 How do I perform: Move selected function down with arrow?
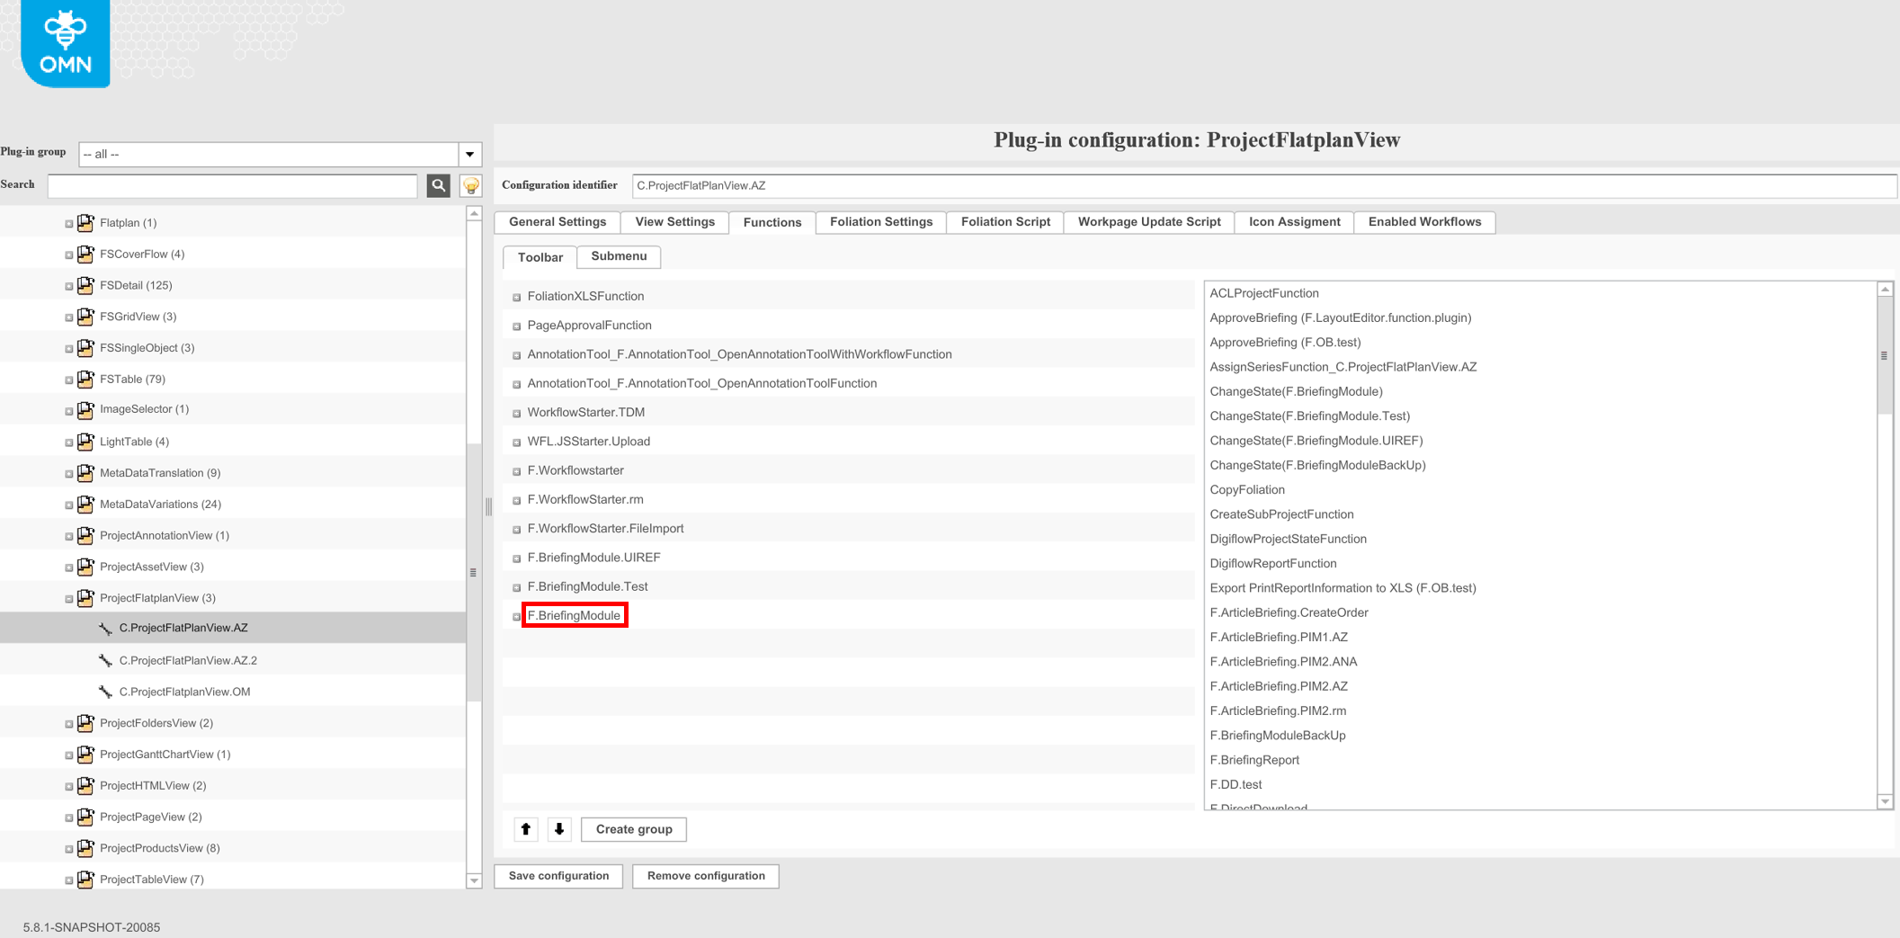tap(559, 829)
